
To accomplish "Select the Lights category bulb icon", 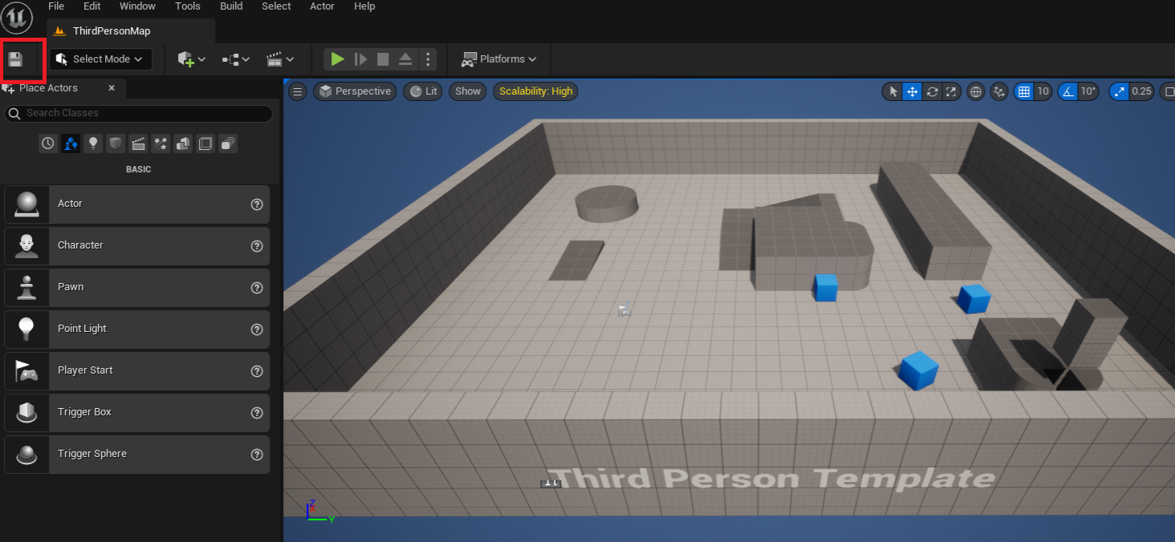I will pos(93,144).
